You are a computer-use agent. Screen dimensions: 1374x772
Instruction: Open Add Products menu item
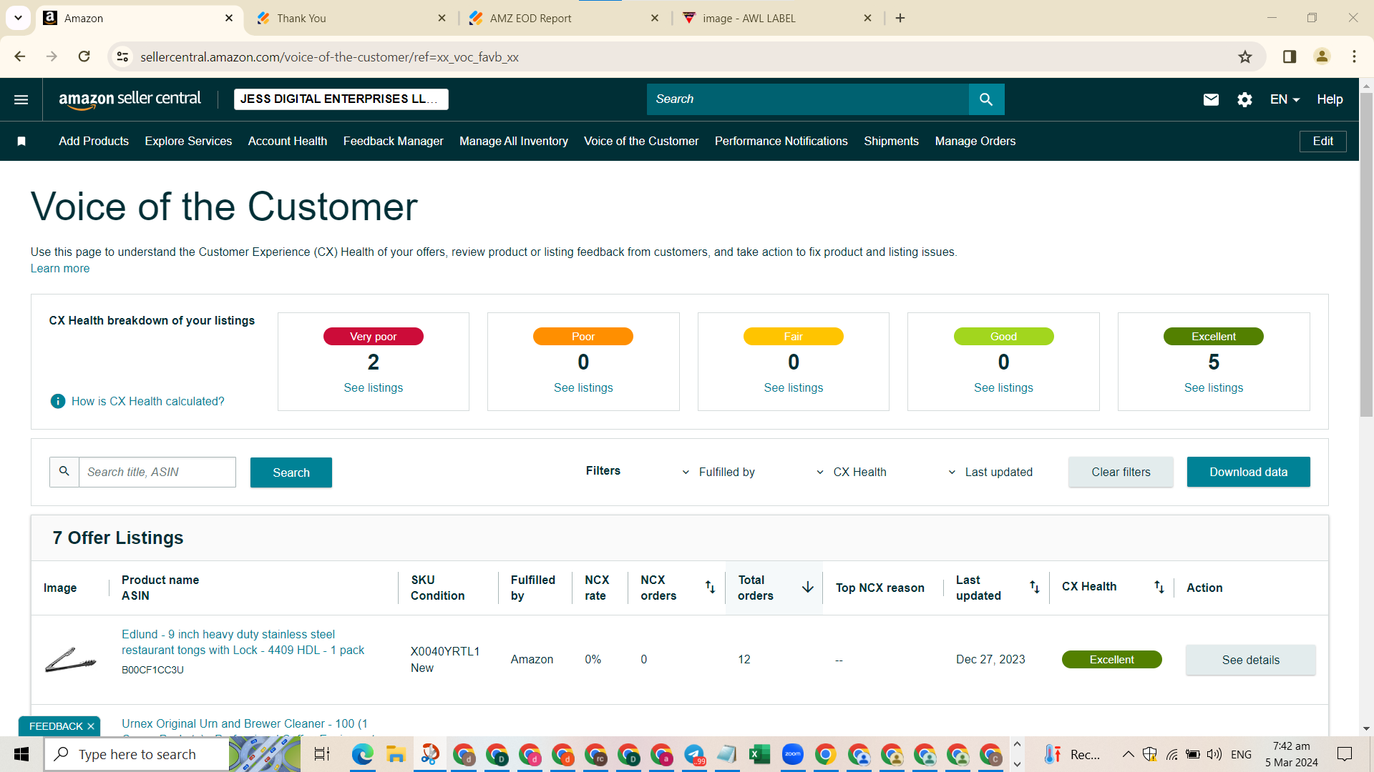click(94, 142)
